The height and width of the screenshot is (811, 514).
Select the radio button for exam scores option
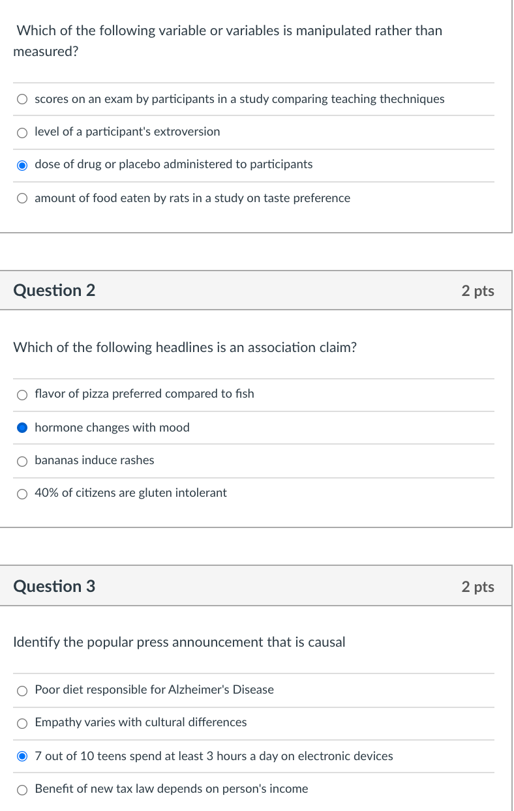[x=22, y=99]
